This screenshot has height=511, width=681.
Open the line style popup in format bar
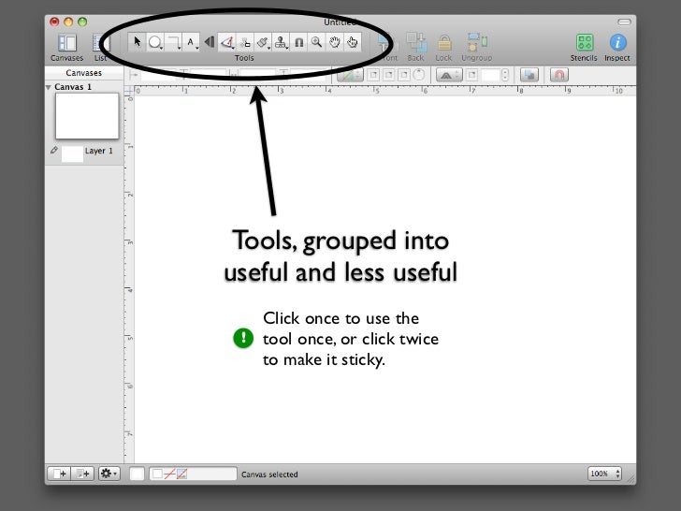[350, 75]
